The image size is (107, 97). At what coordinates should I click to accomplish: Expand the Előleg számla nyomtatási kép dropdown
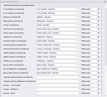coord(77,21)
